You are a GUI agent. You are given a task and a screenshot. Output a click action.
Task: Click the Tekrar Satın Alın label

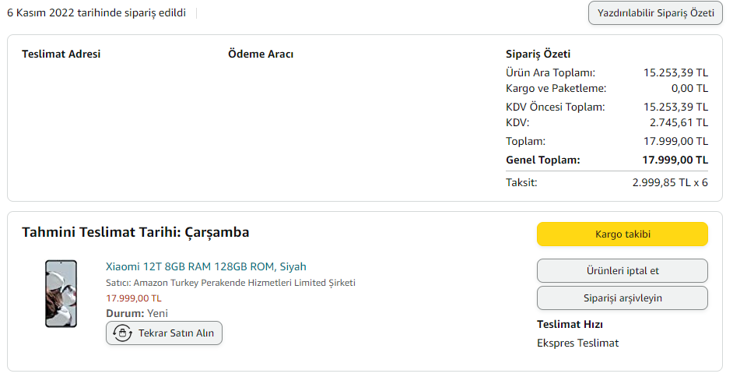point(177,333)
